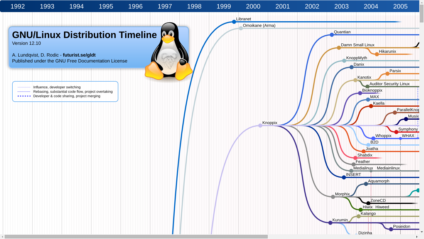Click the 'Hiweed' label
Image resolution: width=424 pixels, height=239 pixels.
coord(382,207)
